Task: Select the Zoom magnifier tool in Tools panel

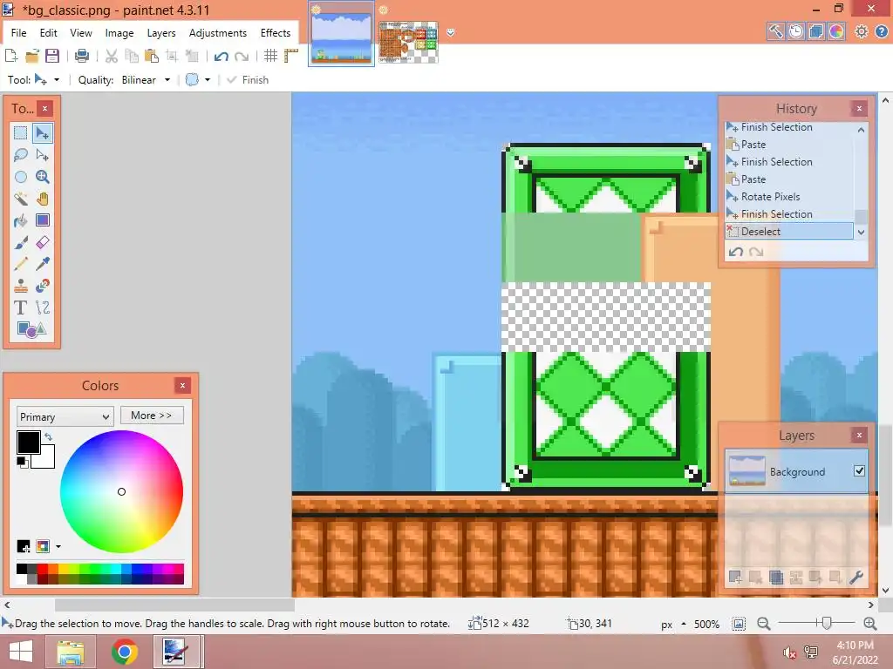Action: coord(42,177)
